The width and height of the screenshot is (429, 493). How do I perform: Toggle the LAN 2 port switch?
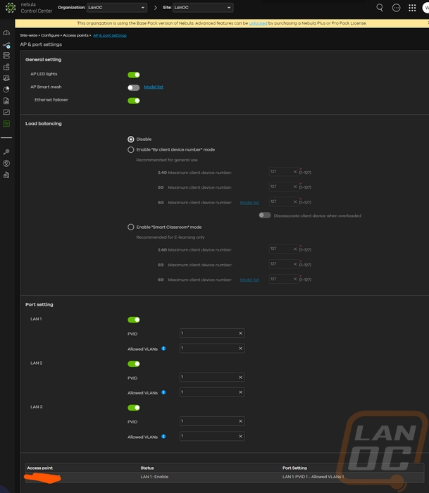tap(134, 364)
